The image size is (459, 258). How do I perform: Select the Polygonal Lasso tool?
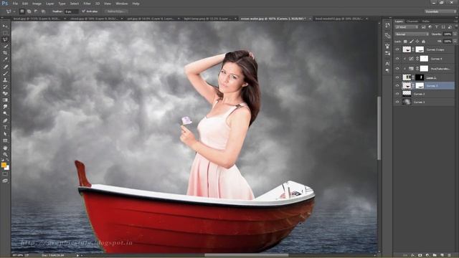[5, 39]
